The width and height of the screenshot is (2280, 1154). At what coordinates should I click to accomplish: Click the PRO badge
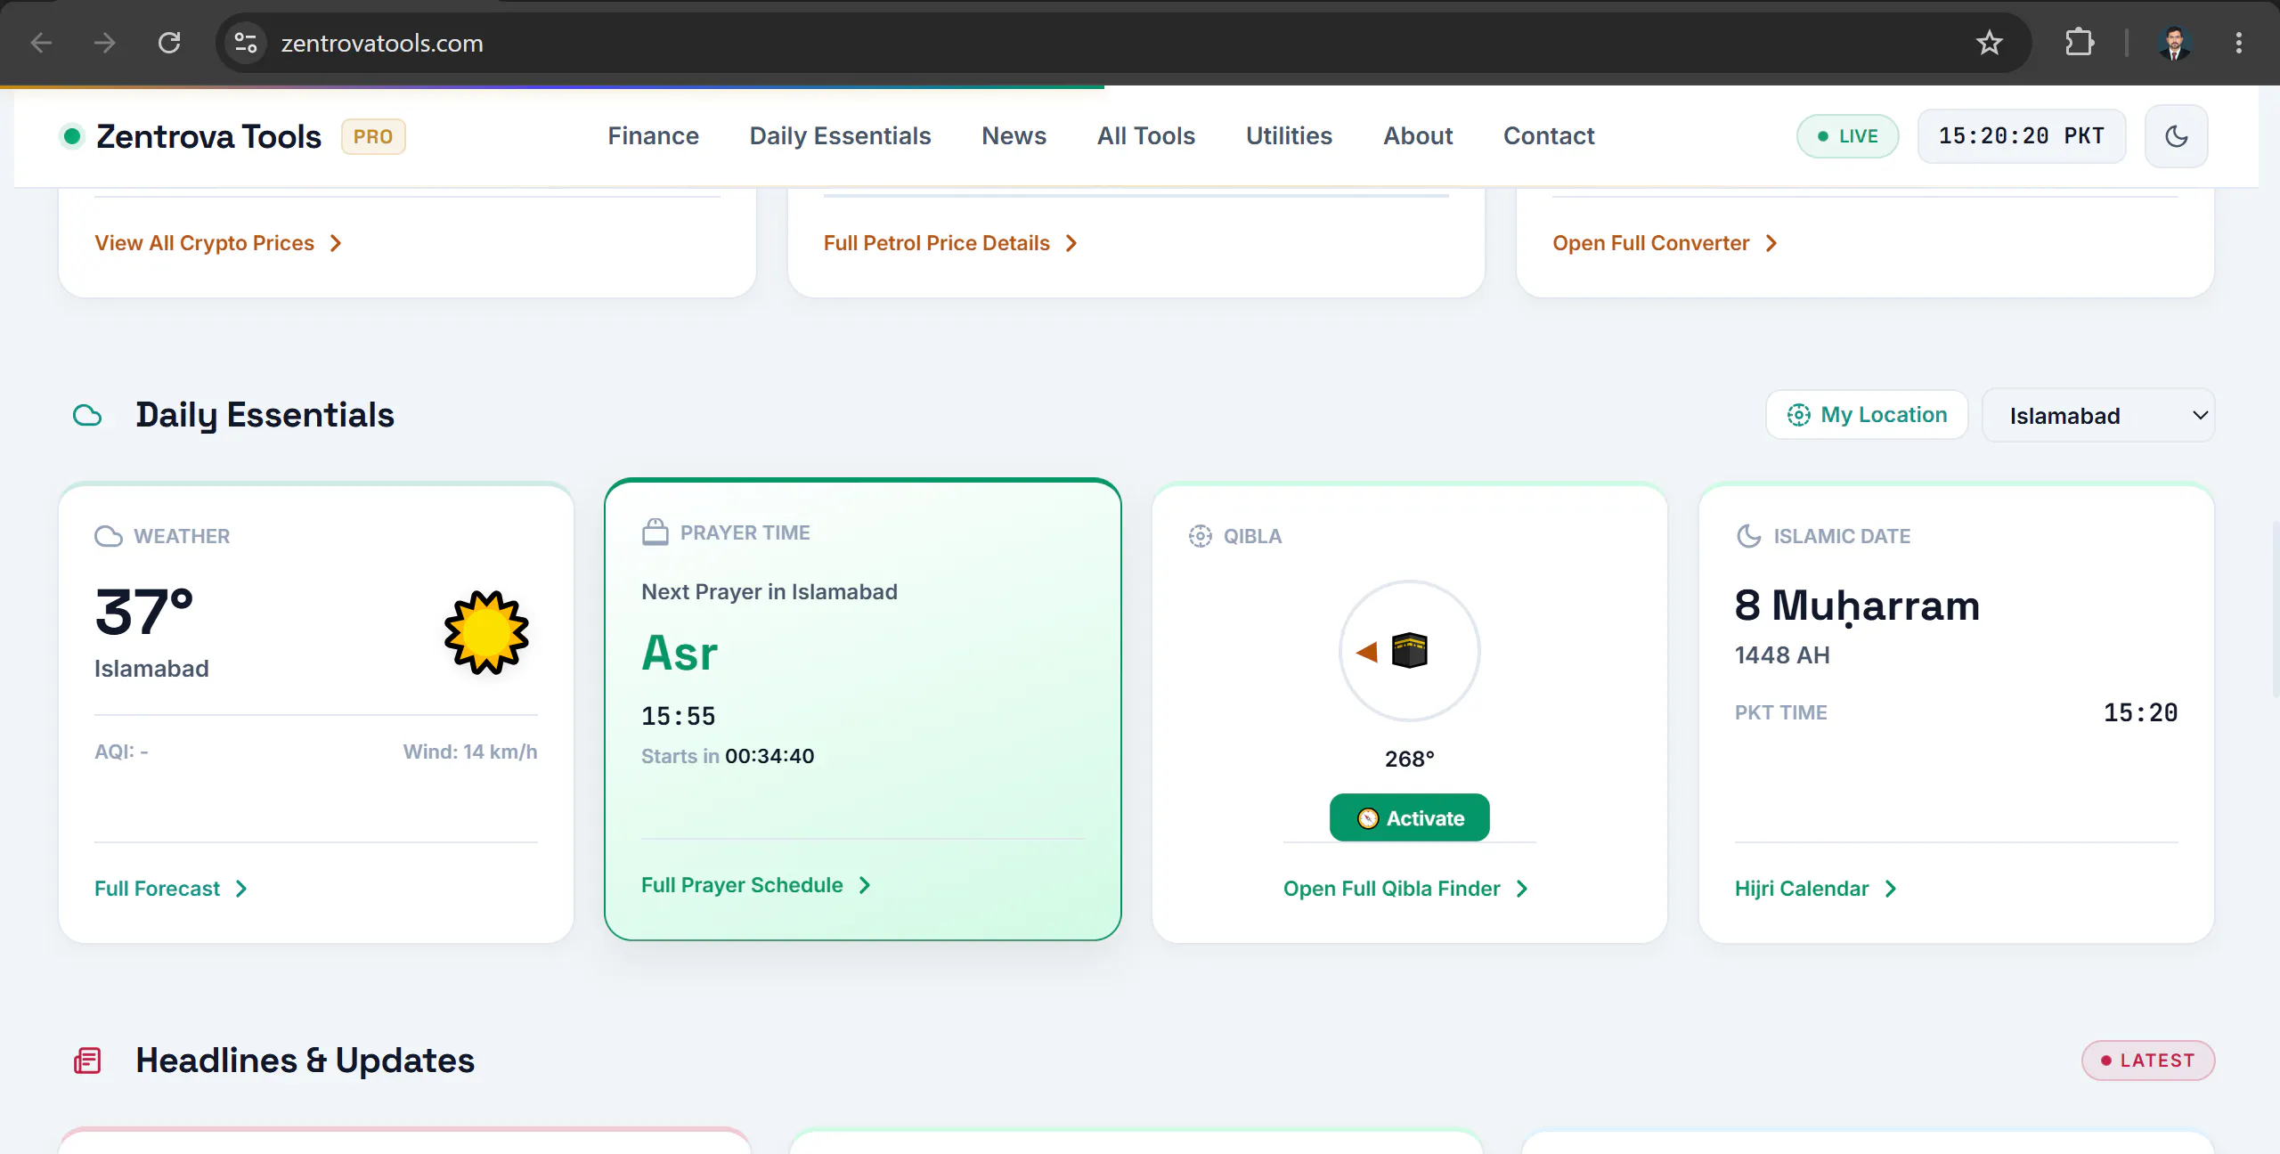tap(373, 136)
